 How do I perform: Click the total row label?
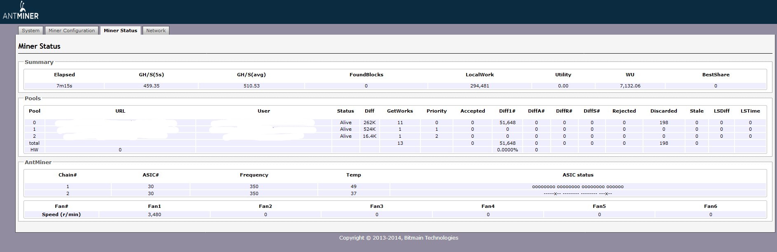click(34, 143)
